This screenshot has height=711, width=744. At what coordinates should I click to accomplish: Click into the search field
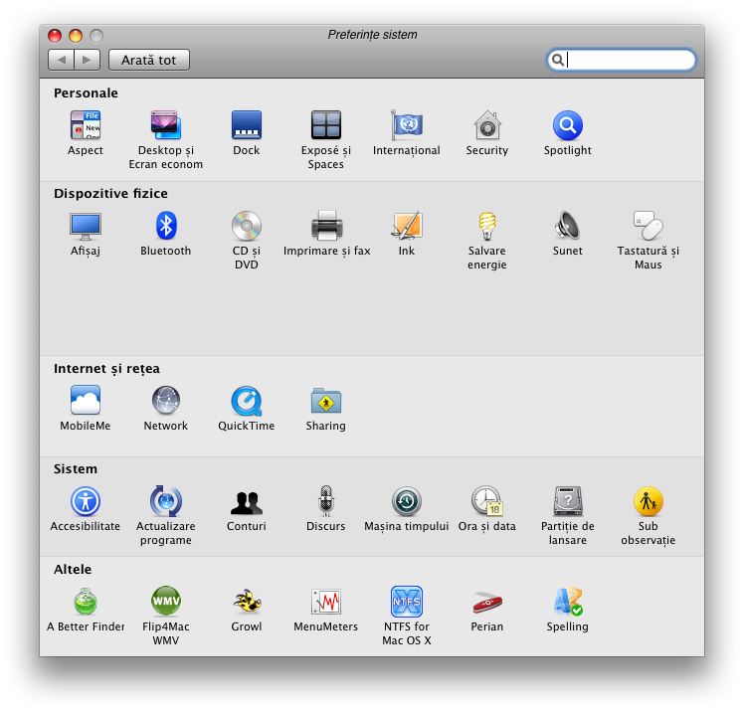pyautogui.click(x=621, y=60)
